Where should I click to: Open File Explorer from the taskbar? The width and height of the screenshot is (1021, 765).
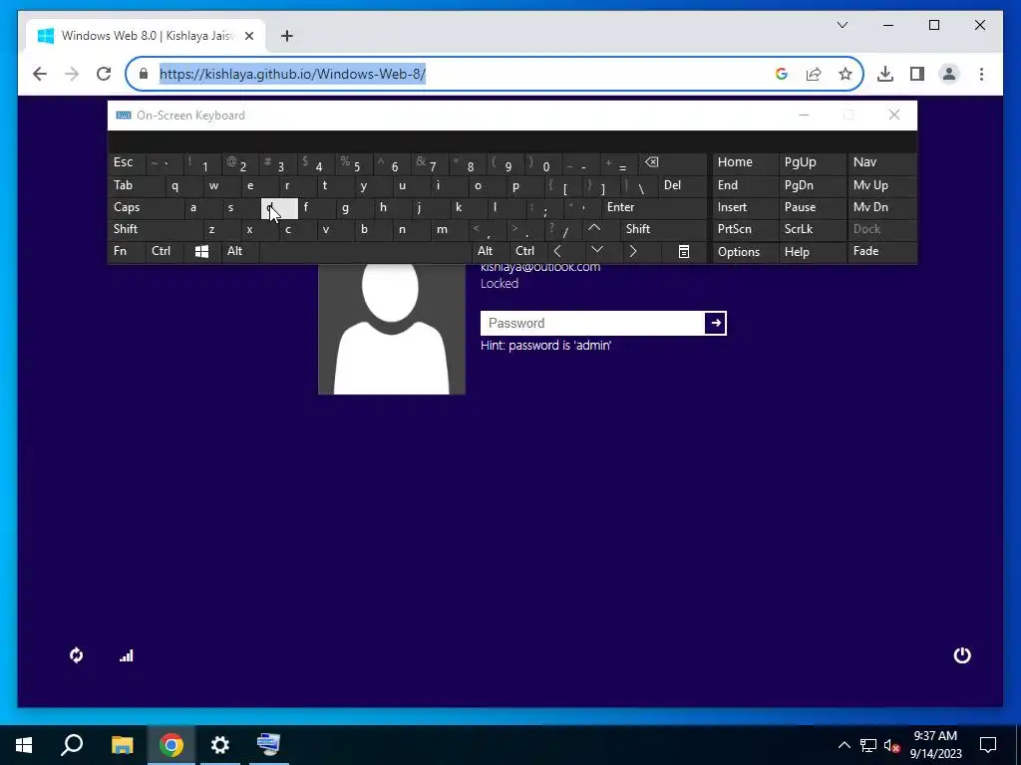coord(122,745)
